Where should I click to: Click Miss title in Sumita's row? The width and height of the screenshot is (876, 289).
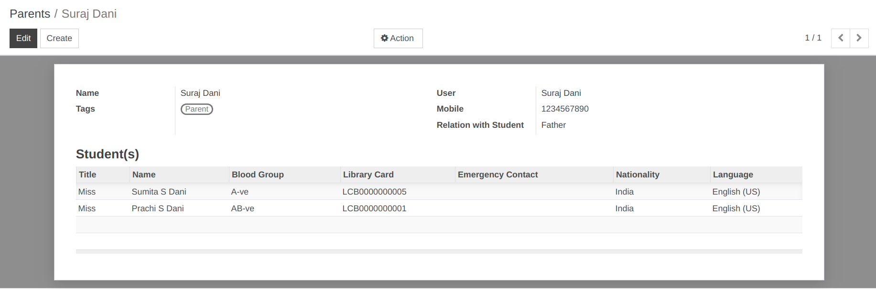point(87,192)
